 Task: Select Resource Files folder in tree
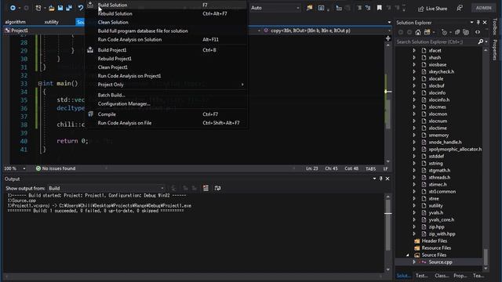coord(436,248)
